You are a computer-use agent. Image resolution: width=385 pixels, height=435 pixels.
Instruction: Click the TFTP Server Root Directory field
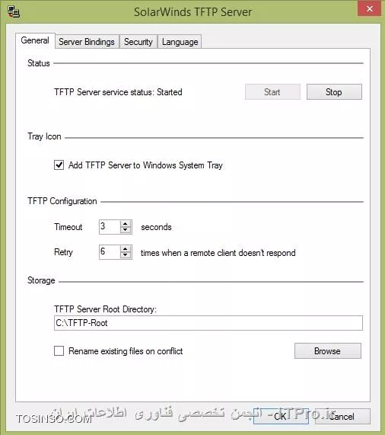(x=208, y=323)
